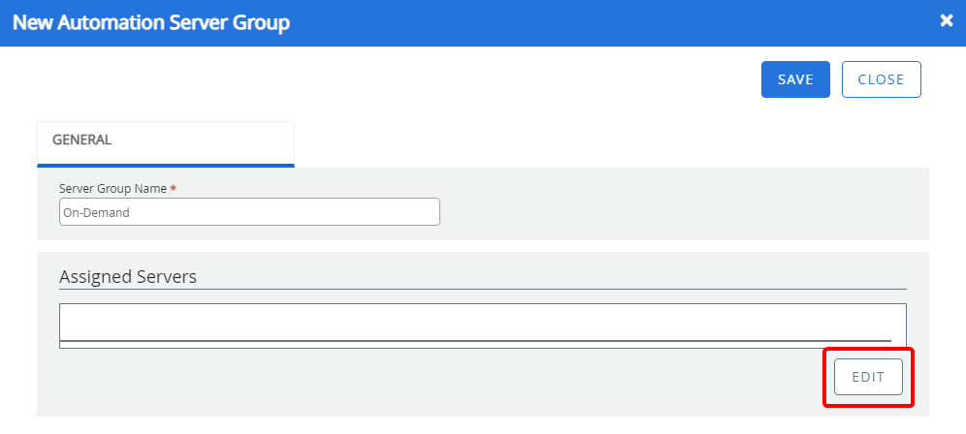Click the On-Demand text in the name field
This screenshot has height=434, width=966.
click(95, 212)
